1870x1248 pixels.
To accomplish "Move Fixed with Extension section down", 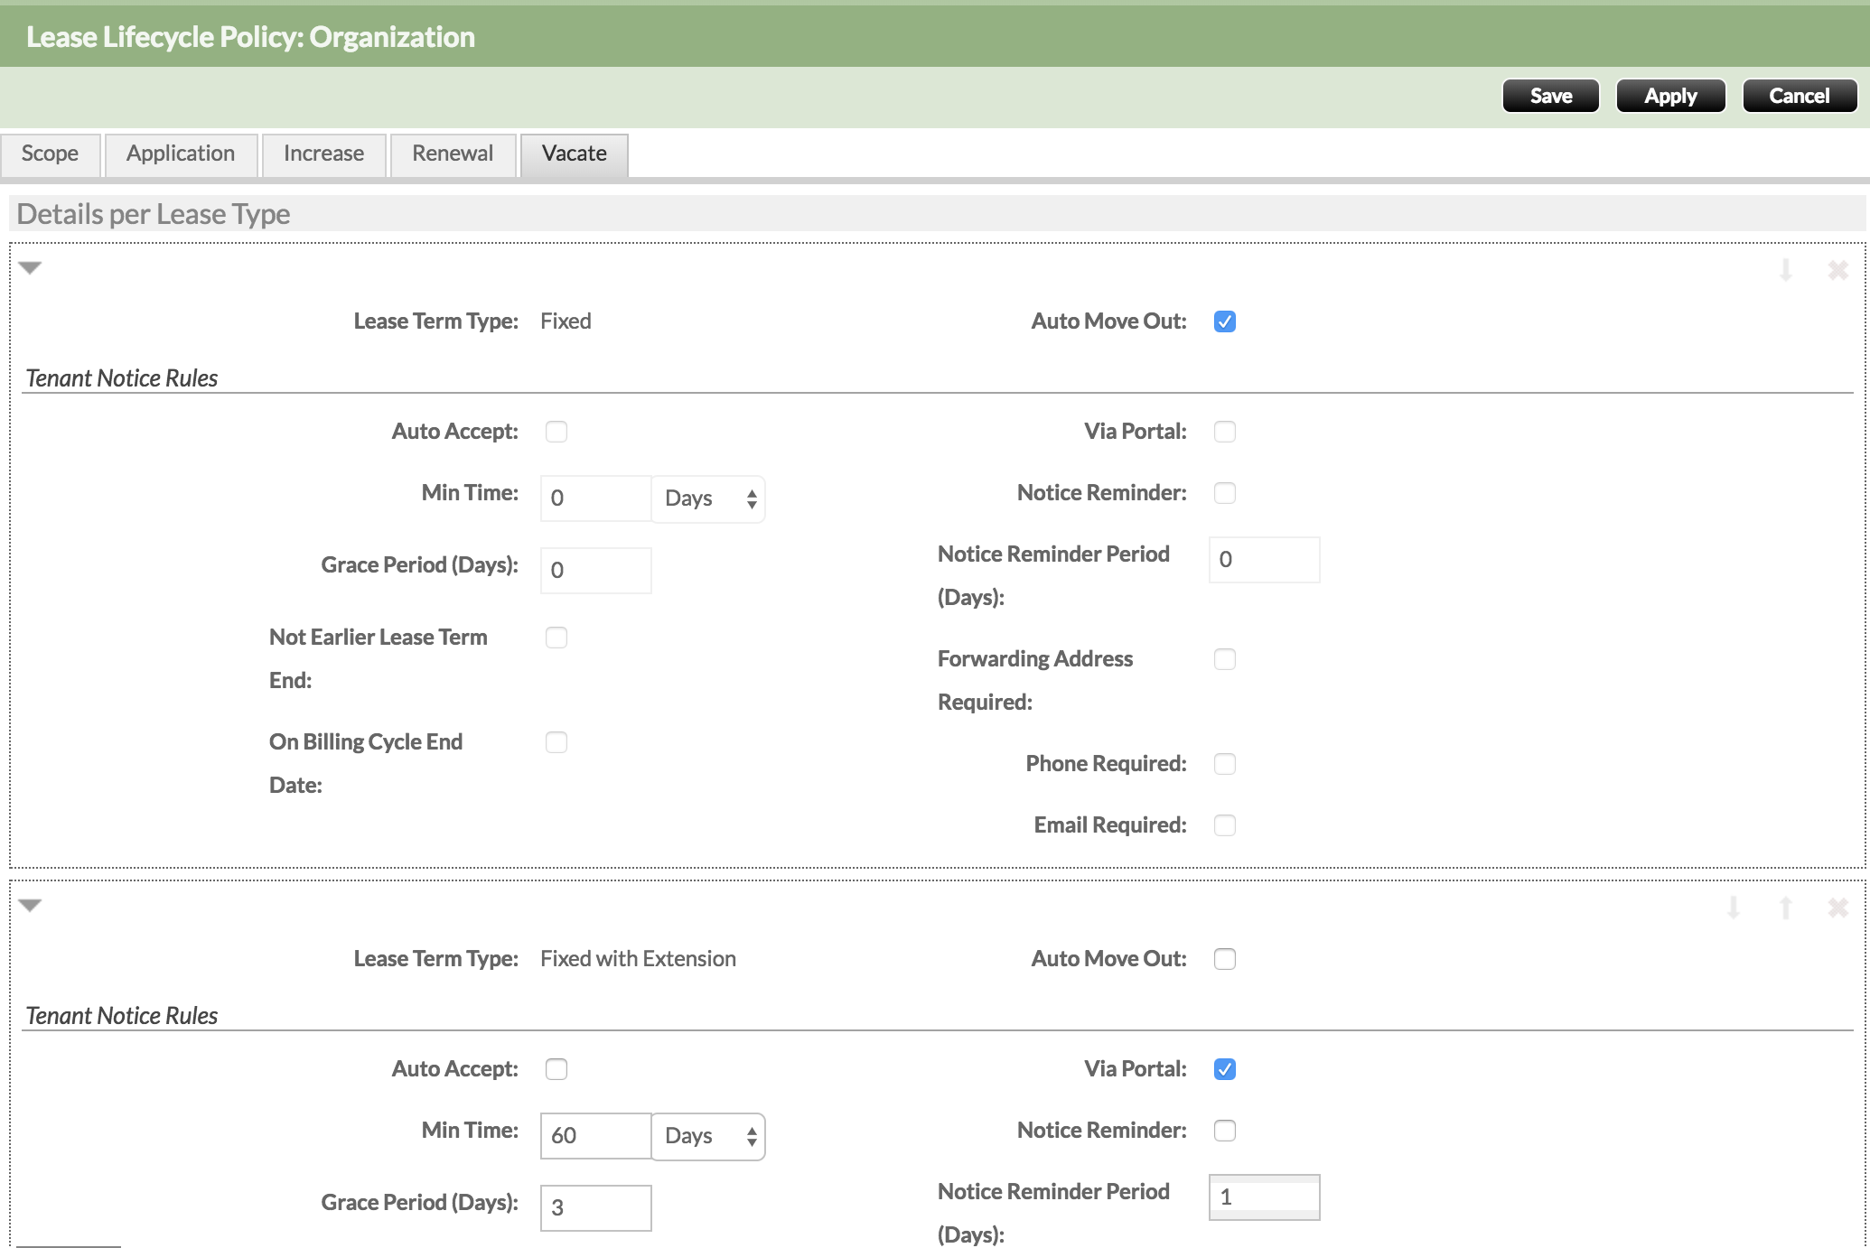I will coord(1733,908).
